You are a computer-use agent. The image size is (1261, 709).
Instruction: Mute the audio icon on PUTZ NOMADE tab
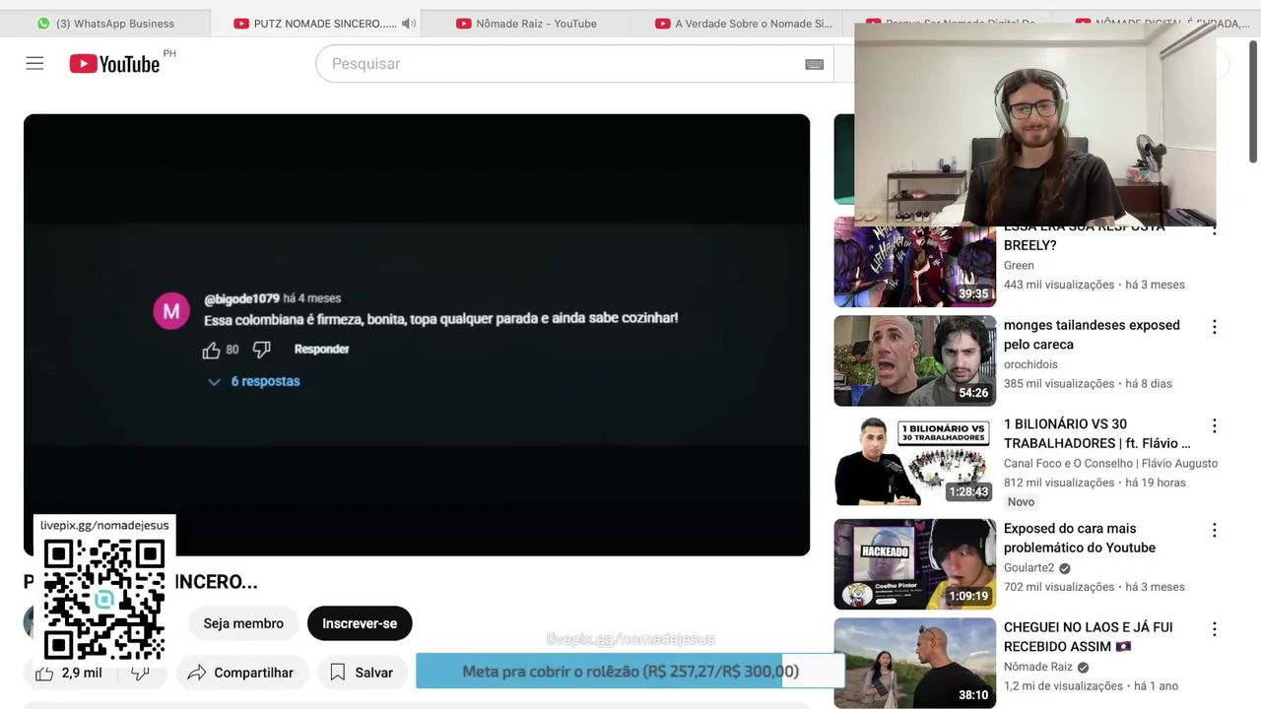409,24
